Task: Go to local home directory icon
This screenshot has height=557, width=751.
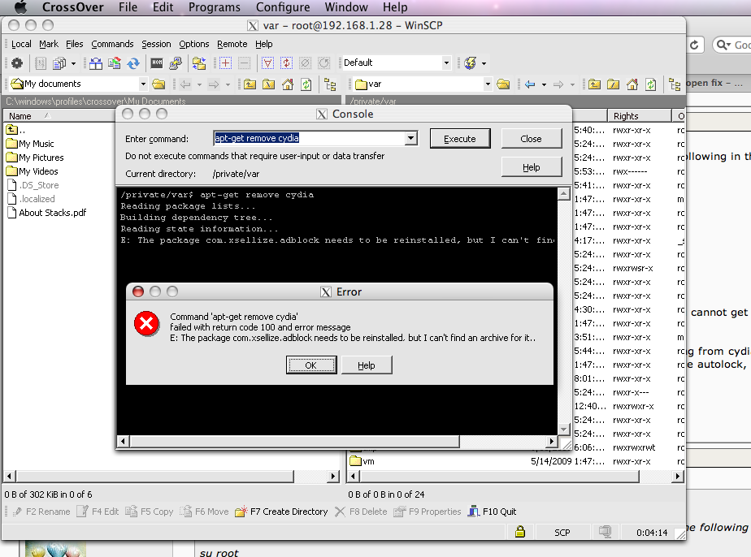Action: (288, 84)
